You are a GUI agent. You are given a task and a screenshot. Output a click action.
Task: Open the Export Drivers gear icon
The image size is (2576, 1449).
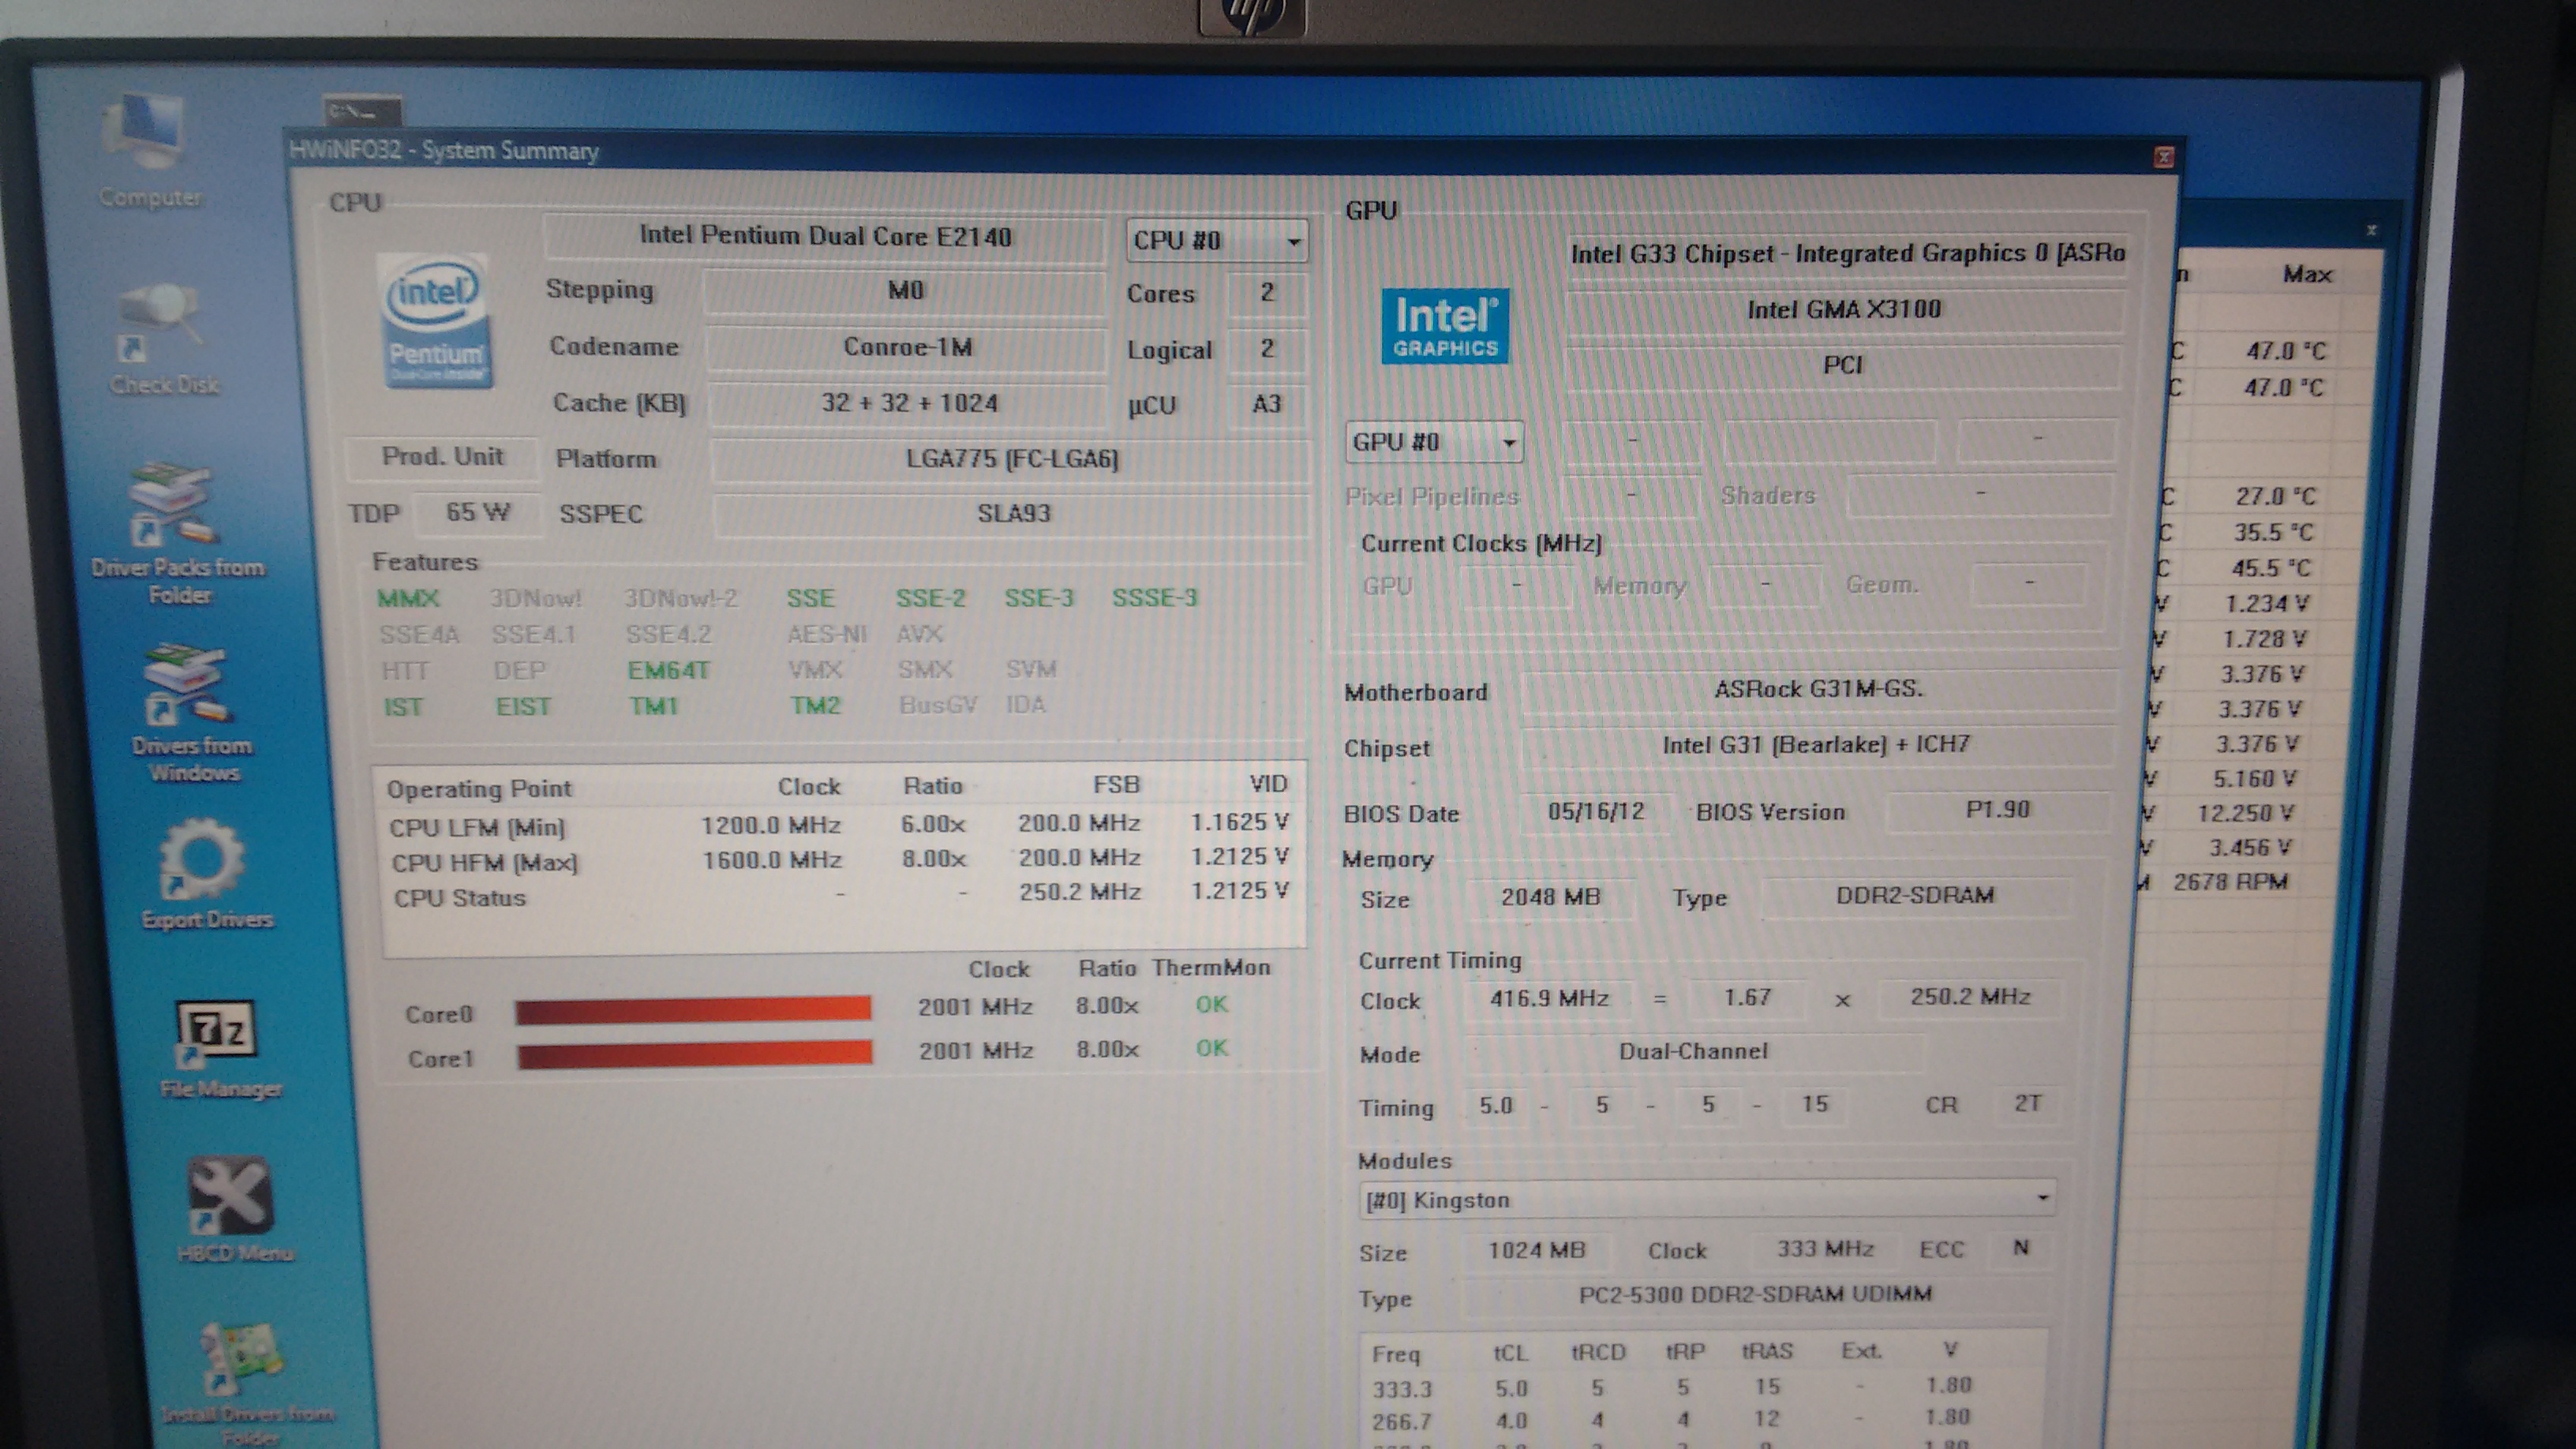[x=203, y=873]
